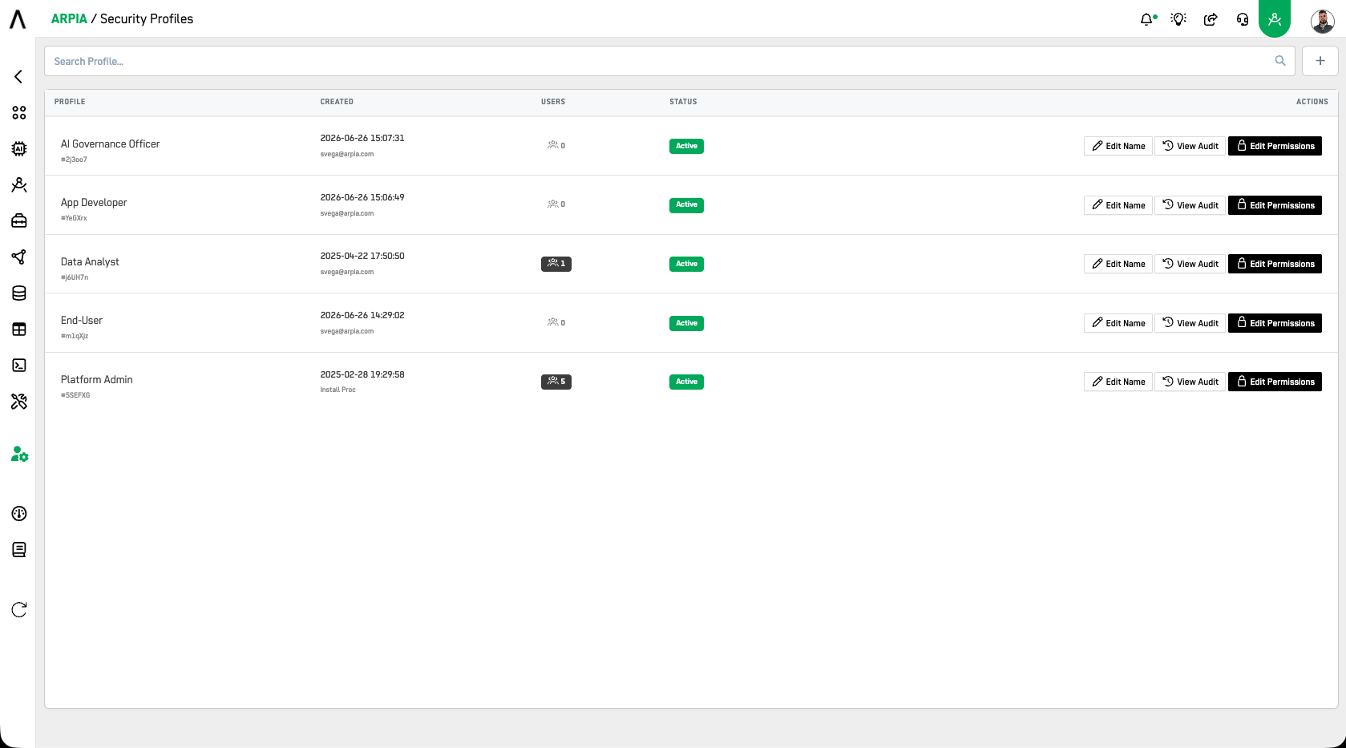Open the terminal console sidebar icon
The height and width of the screenshot is (748, 1346).
tap(19, 365)
